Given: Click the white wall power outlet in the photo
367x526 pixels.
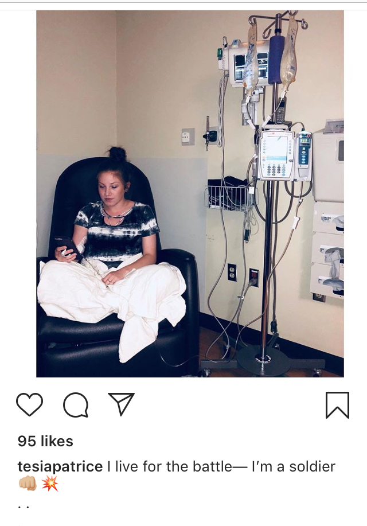Looking at the screenshot, I should pos(232,272).
